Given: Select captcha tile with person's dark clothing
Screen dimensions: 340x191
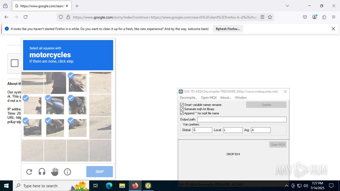Looking at the screenshot, I should [x=55, y=83].
